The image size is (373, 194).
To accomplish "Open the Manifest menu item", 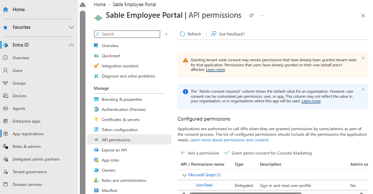I will tap(110, 190).
